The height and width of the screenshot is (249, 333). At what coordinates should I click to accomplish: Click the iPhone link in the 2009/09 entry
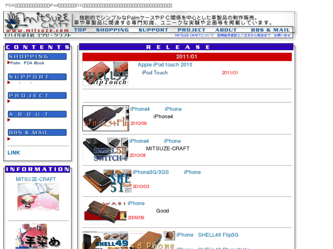tap(136, 203)
